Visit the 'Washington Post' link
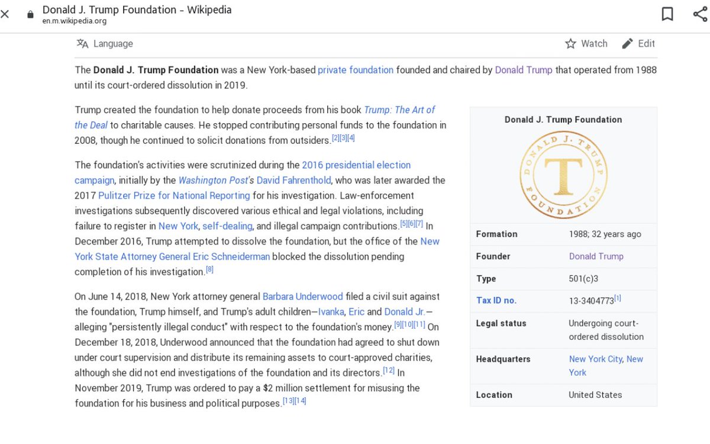 coord(213,180)
